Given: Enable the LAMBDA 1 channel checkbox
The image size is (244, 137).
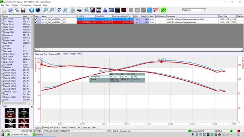Looking at the screenshot, I should pyautogui.click(x=3, y=92).
